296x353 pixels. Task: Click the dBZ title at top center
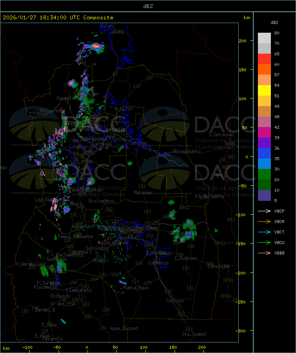coord(148,6)
